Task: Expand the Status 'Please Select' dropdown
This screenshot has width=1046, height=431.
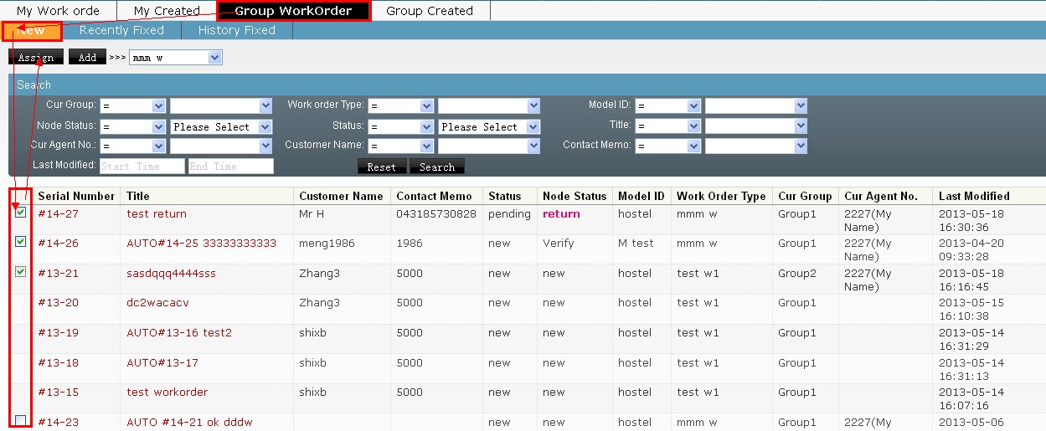Action: click(x=489, y=127)
